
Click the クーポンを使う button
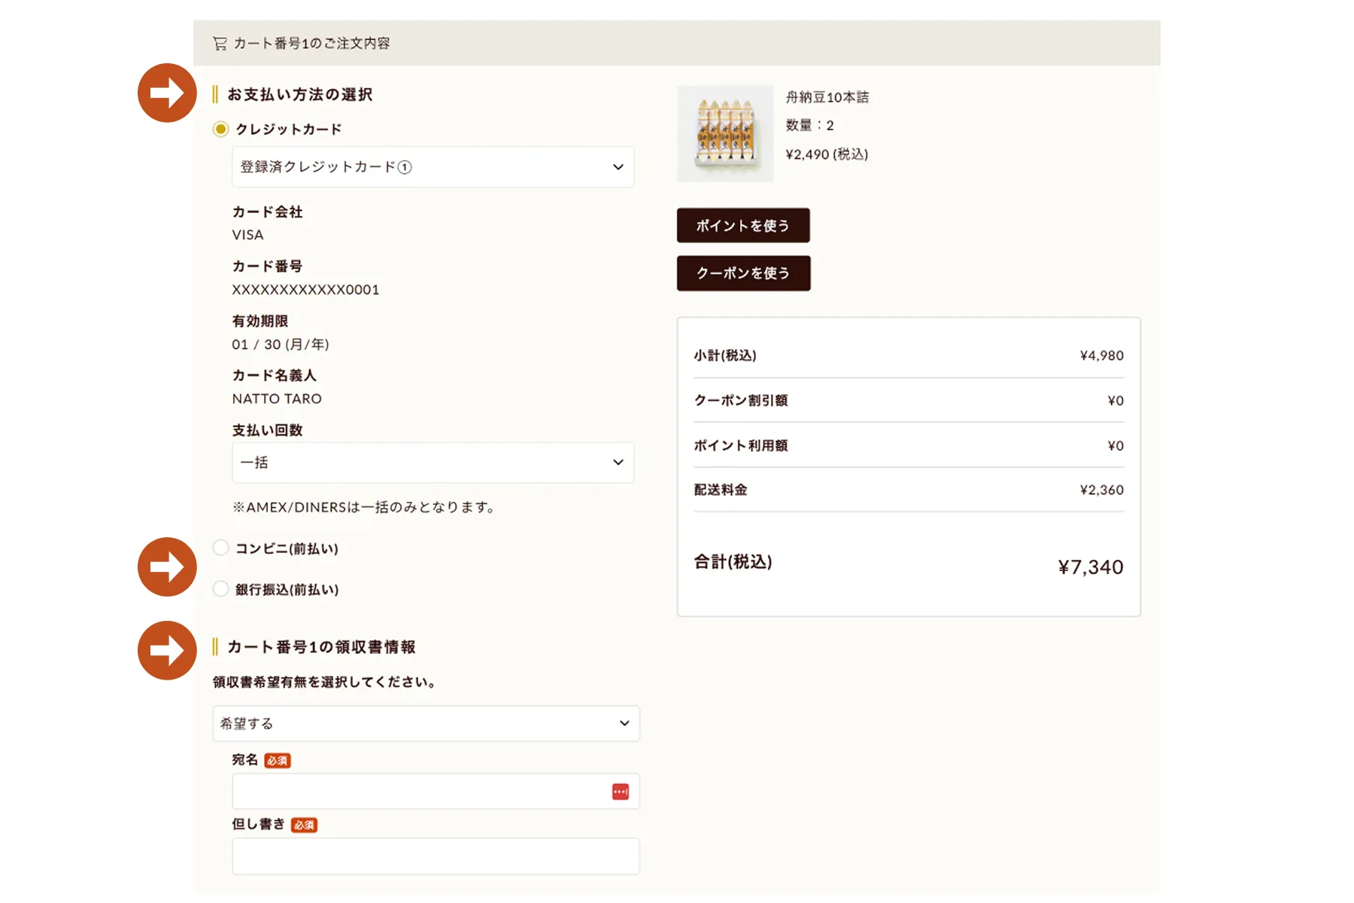coord(744,273)
